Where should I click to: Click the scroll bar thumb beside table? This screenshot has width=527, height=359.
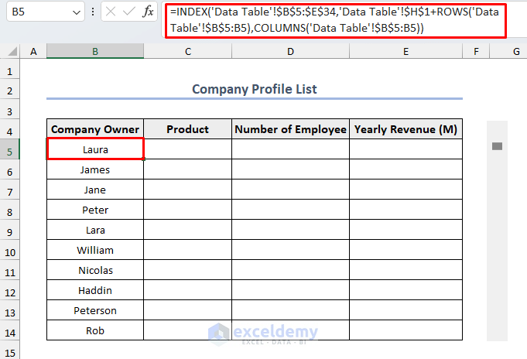[x=497, y=146]
